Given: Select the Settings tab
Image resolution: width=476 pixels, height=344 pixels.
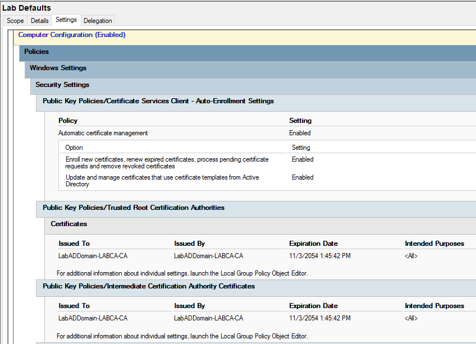Looking at the screenshot, I should pos(66,20).
